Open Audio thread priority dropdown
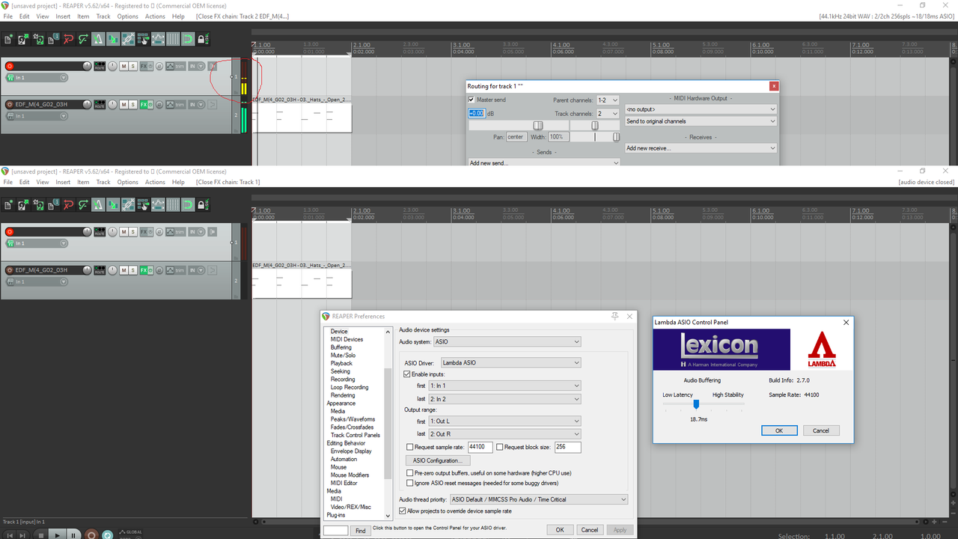The height and width of the screenshot is (539, 958). click(x=539, y=499)
